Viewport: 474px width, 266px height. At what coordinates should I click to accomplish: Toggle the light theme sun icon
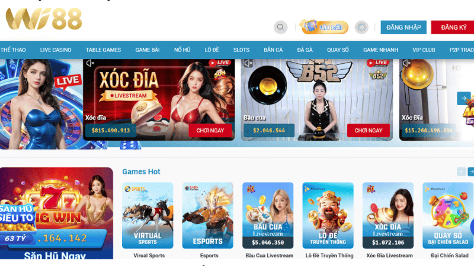[361, 27]
